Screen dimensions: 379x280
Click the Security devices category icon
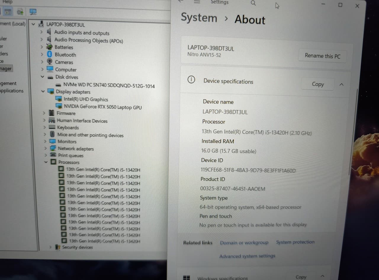point(58,247)
